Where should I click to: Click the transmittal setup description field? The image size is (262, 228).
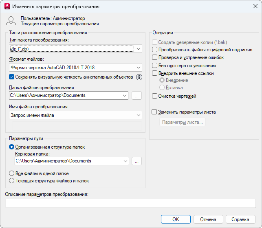pyautogui.click(x=130, y=203)
